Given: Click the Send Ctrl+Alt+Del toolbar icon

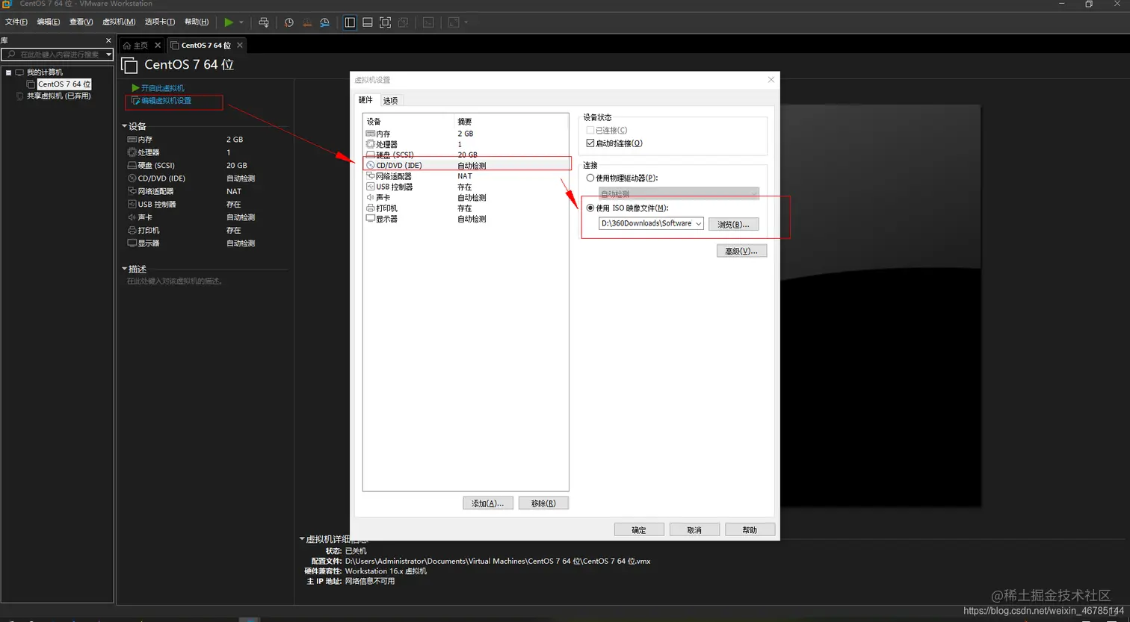Looking at the screenshot, I should [264, 22].
